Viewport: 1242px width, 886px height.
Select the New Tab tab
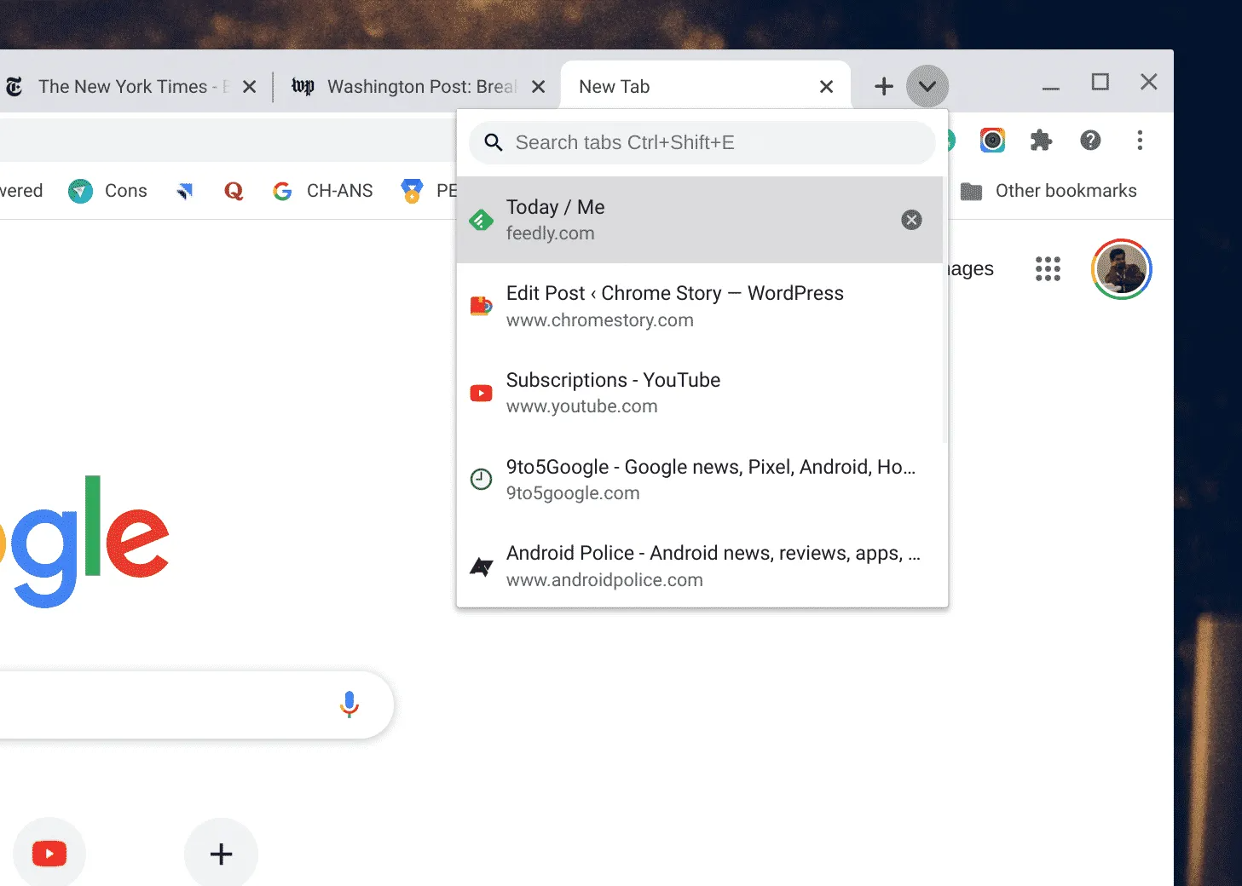[x=705, y=86]
